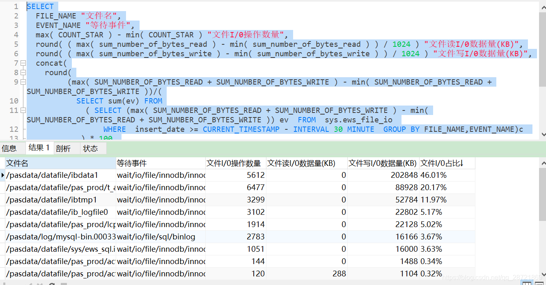Select the /pasdata/log/mysql-bin.00033 cell
This screenshot has width=546, height=285.
click(x=60, y=237)
